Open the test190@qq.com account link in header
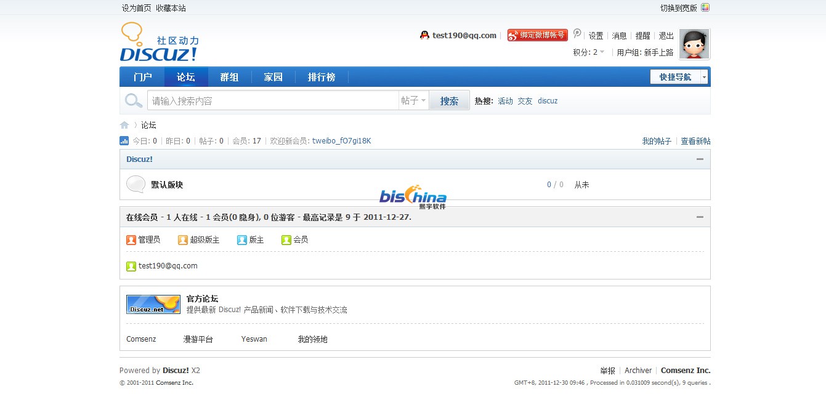 pos(464,35)
